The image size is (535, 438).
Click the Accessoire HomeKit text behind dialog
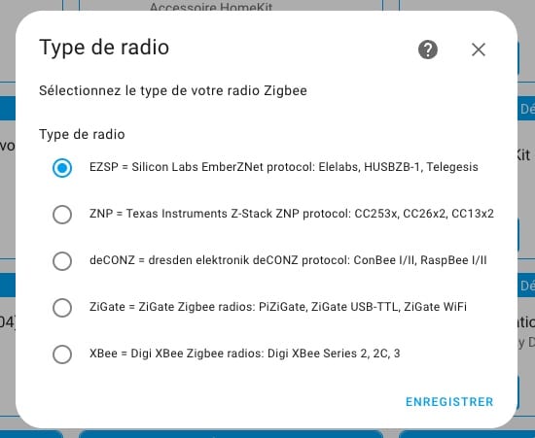pos(211,7)
